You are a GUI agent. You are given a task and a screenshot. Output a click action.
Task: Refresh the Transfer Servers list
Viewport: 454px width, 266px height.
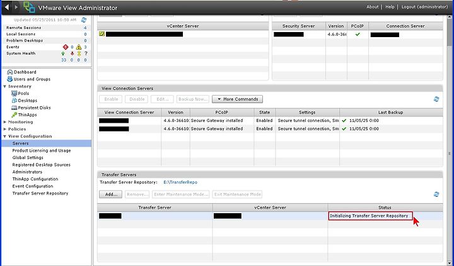pos(436,194)
